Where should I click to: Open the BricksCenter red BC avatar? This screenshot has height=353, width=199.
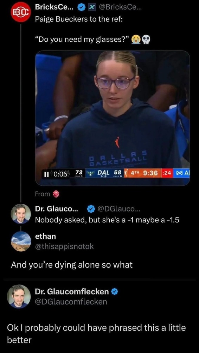pos(21,12)
